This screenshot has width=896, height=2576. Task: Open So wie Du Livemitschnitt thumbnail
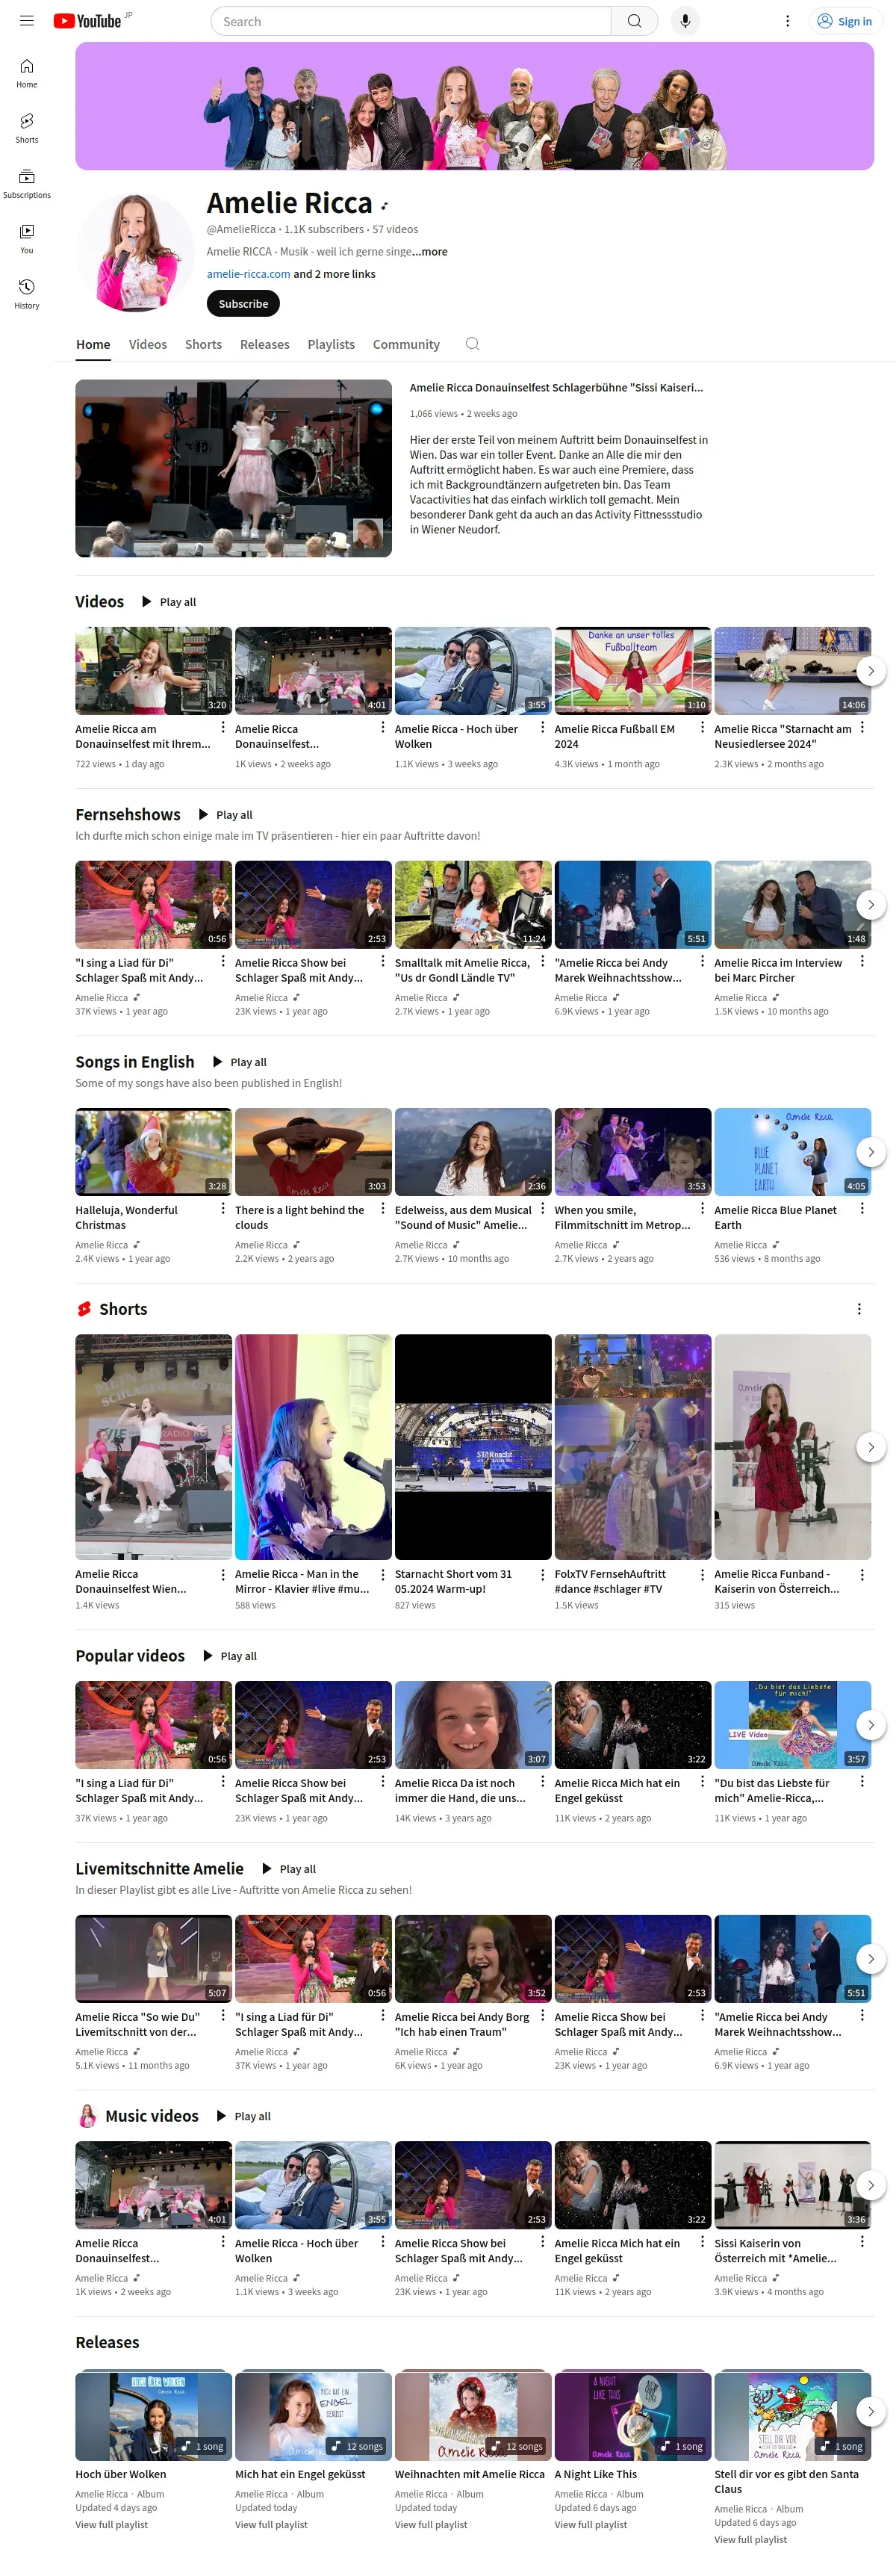[154, 1959]
